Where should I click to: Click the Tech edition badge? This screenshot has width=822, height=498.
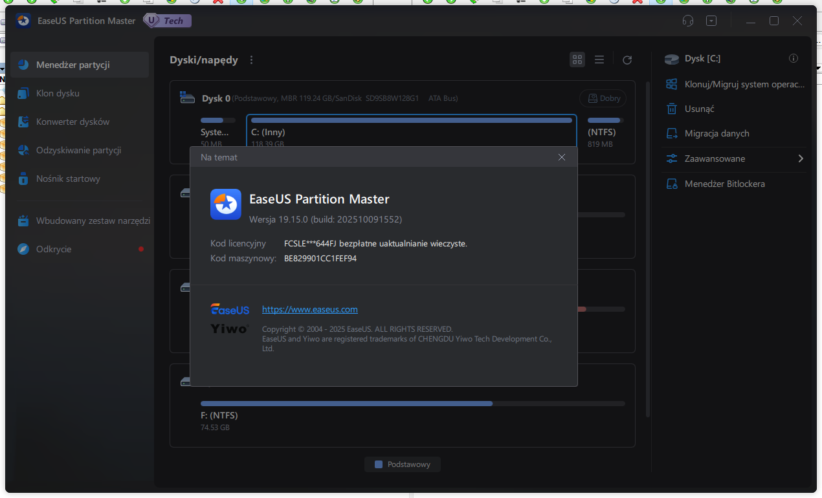pos(167,21)
